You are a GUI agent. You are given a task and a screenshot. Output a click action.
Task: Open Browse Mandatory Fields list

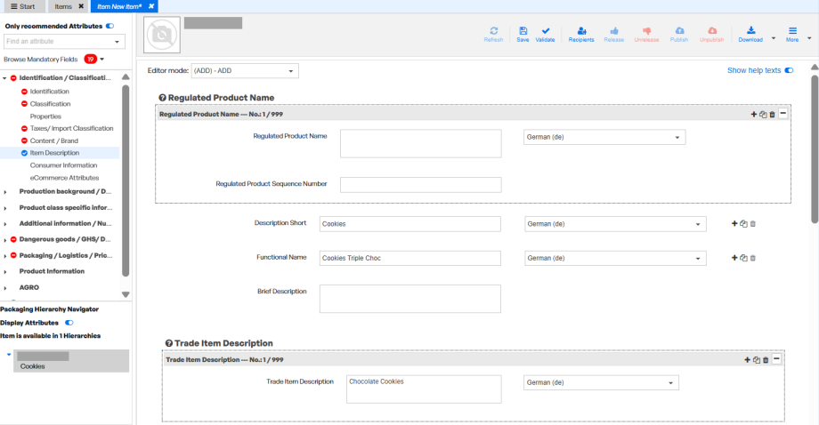pos(101,59)
